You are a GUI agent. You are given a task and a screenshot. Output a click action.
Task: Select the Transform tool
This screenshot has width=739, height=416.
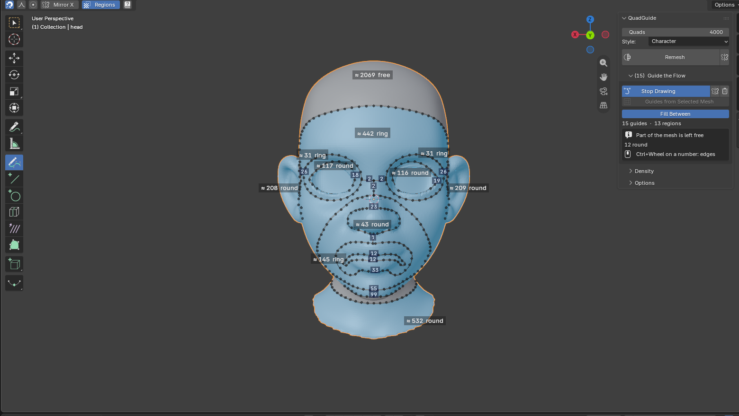click(14, 108)
